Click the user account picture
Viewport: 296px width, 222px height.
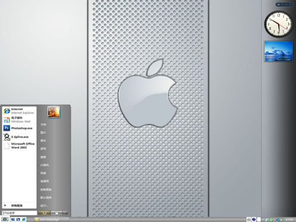[54, 112]
